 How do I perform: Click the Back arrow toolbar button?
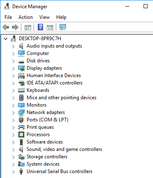(6, 27)
